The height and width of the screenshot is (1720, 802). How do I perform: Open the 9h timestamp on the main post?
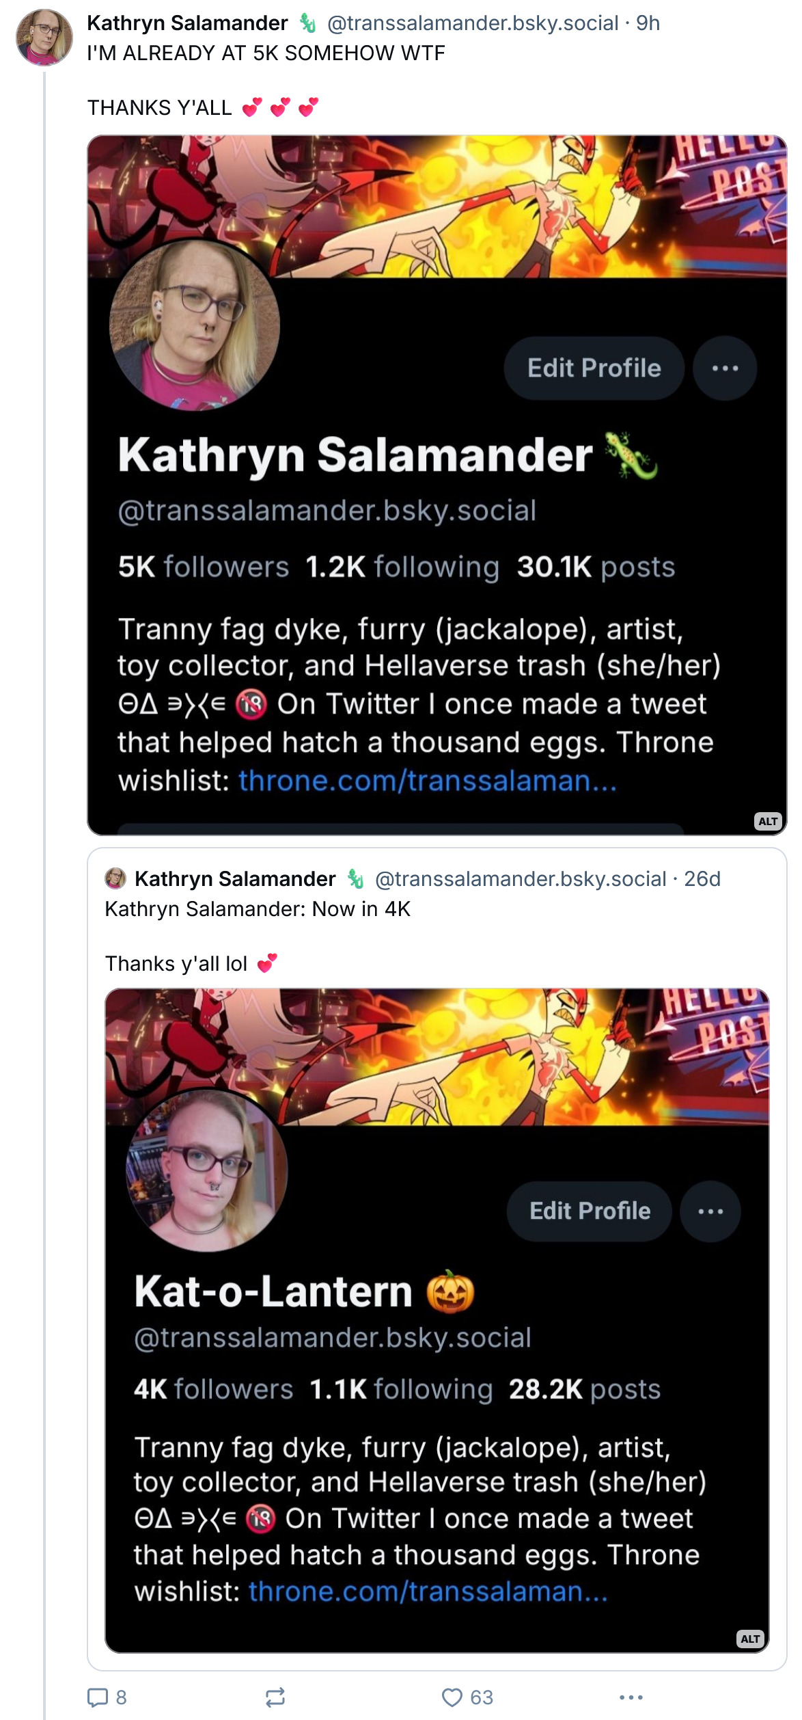pos(648,23)
